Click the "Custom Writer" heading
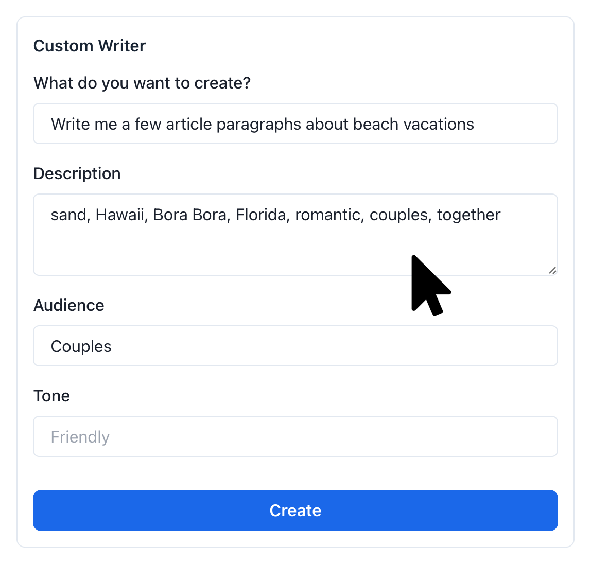 [x=90, y=46]
